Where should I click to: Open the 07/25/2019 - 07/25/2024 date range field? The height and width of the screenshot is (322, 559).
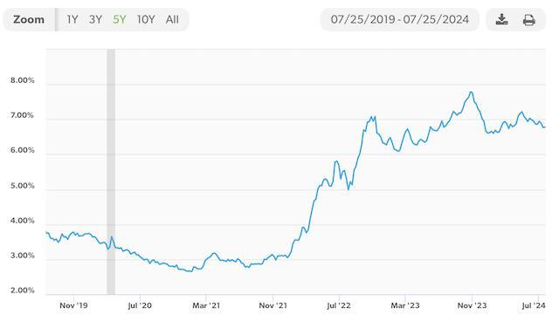(x=400, y=19)
